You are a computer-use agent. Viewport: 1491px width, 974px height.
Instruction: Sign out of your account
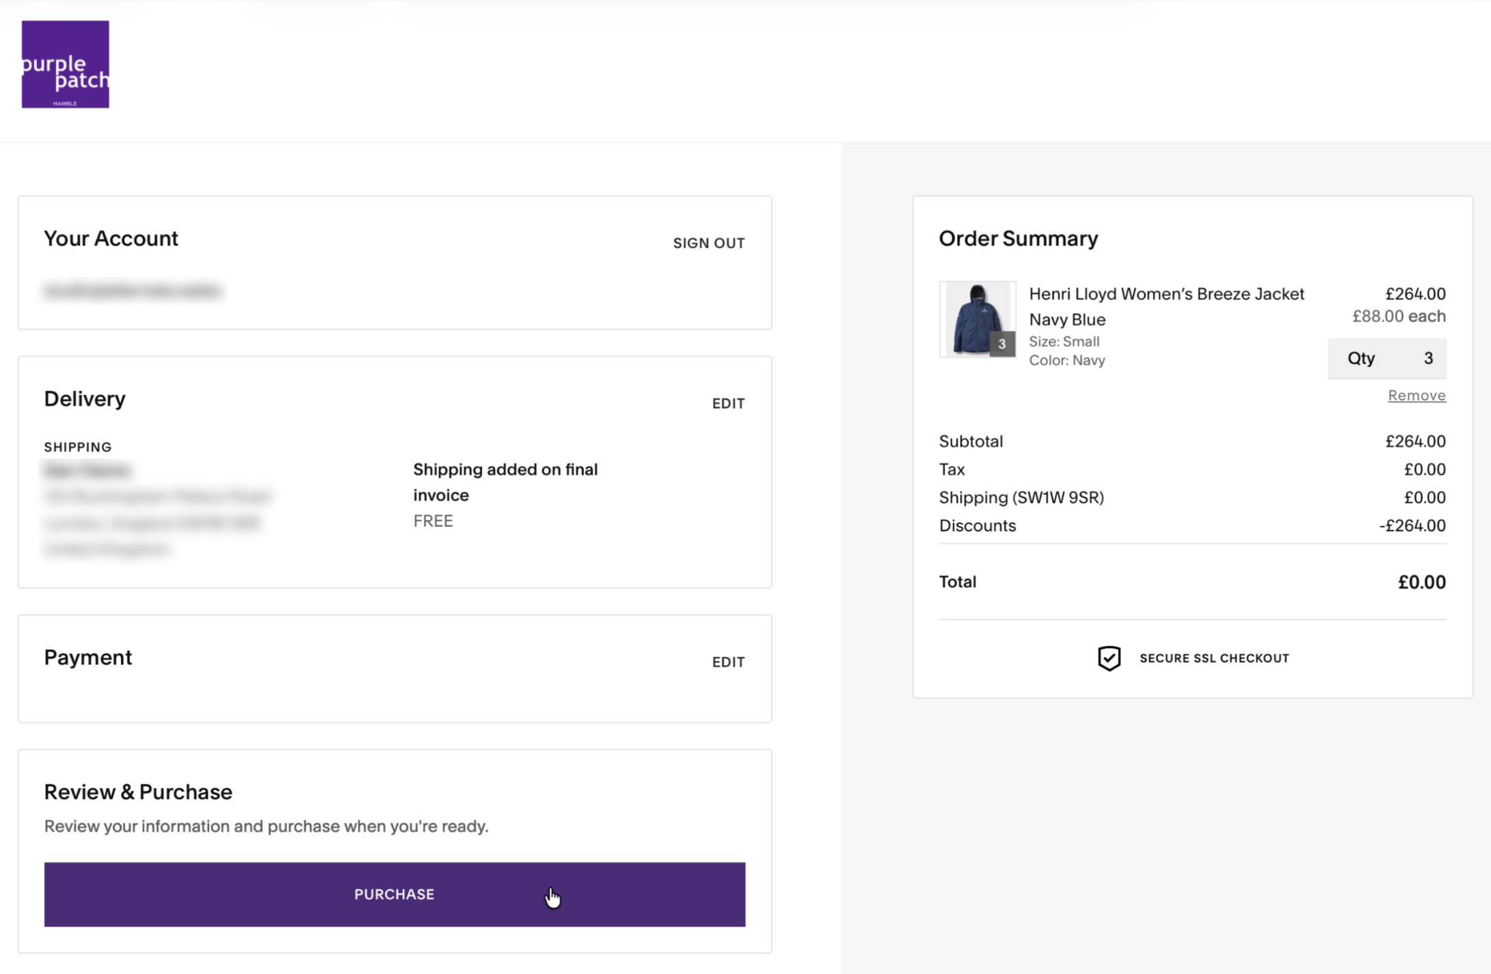(x=708, y=243)
